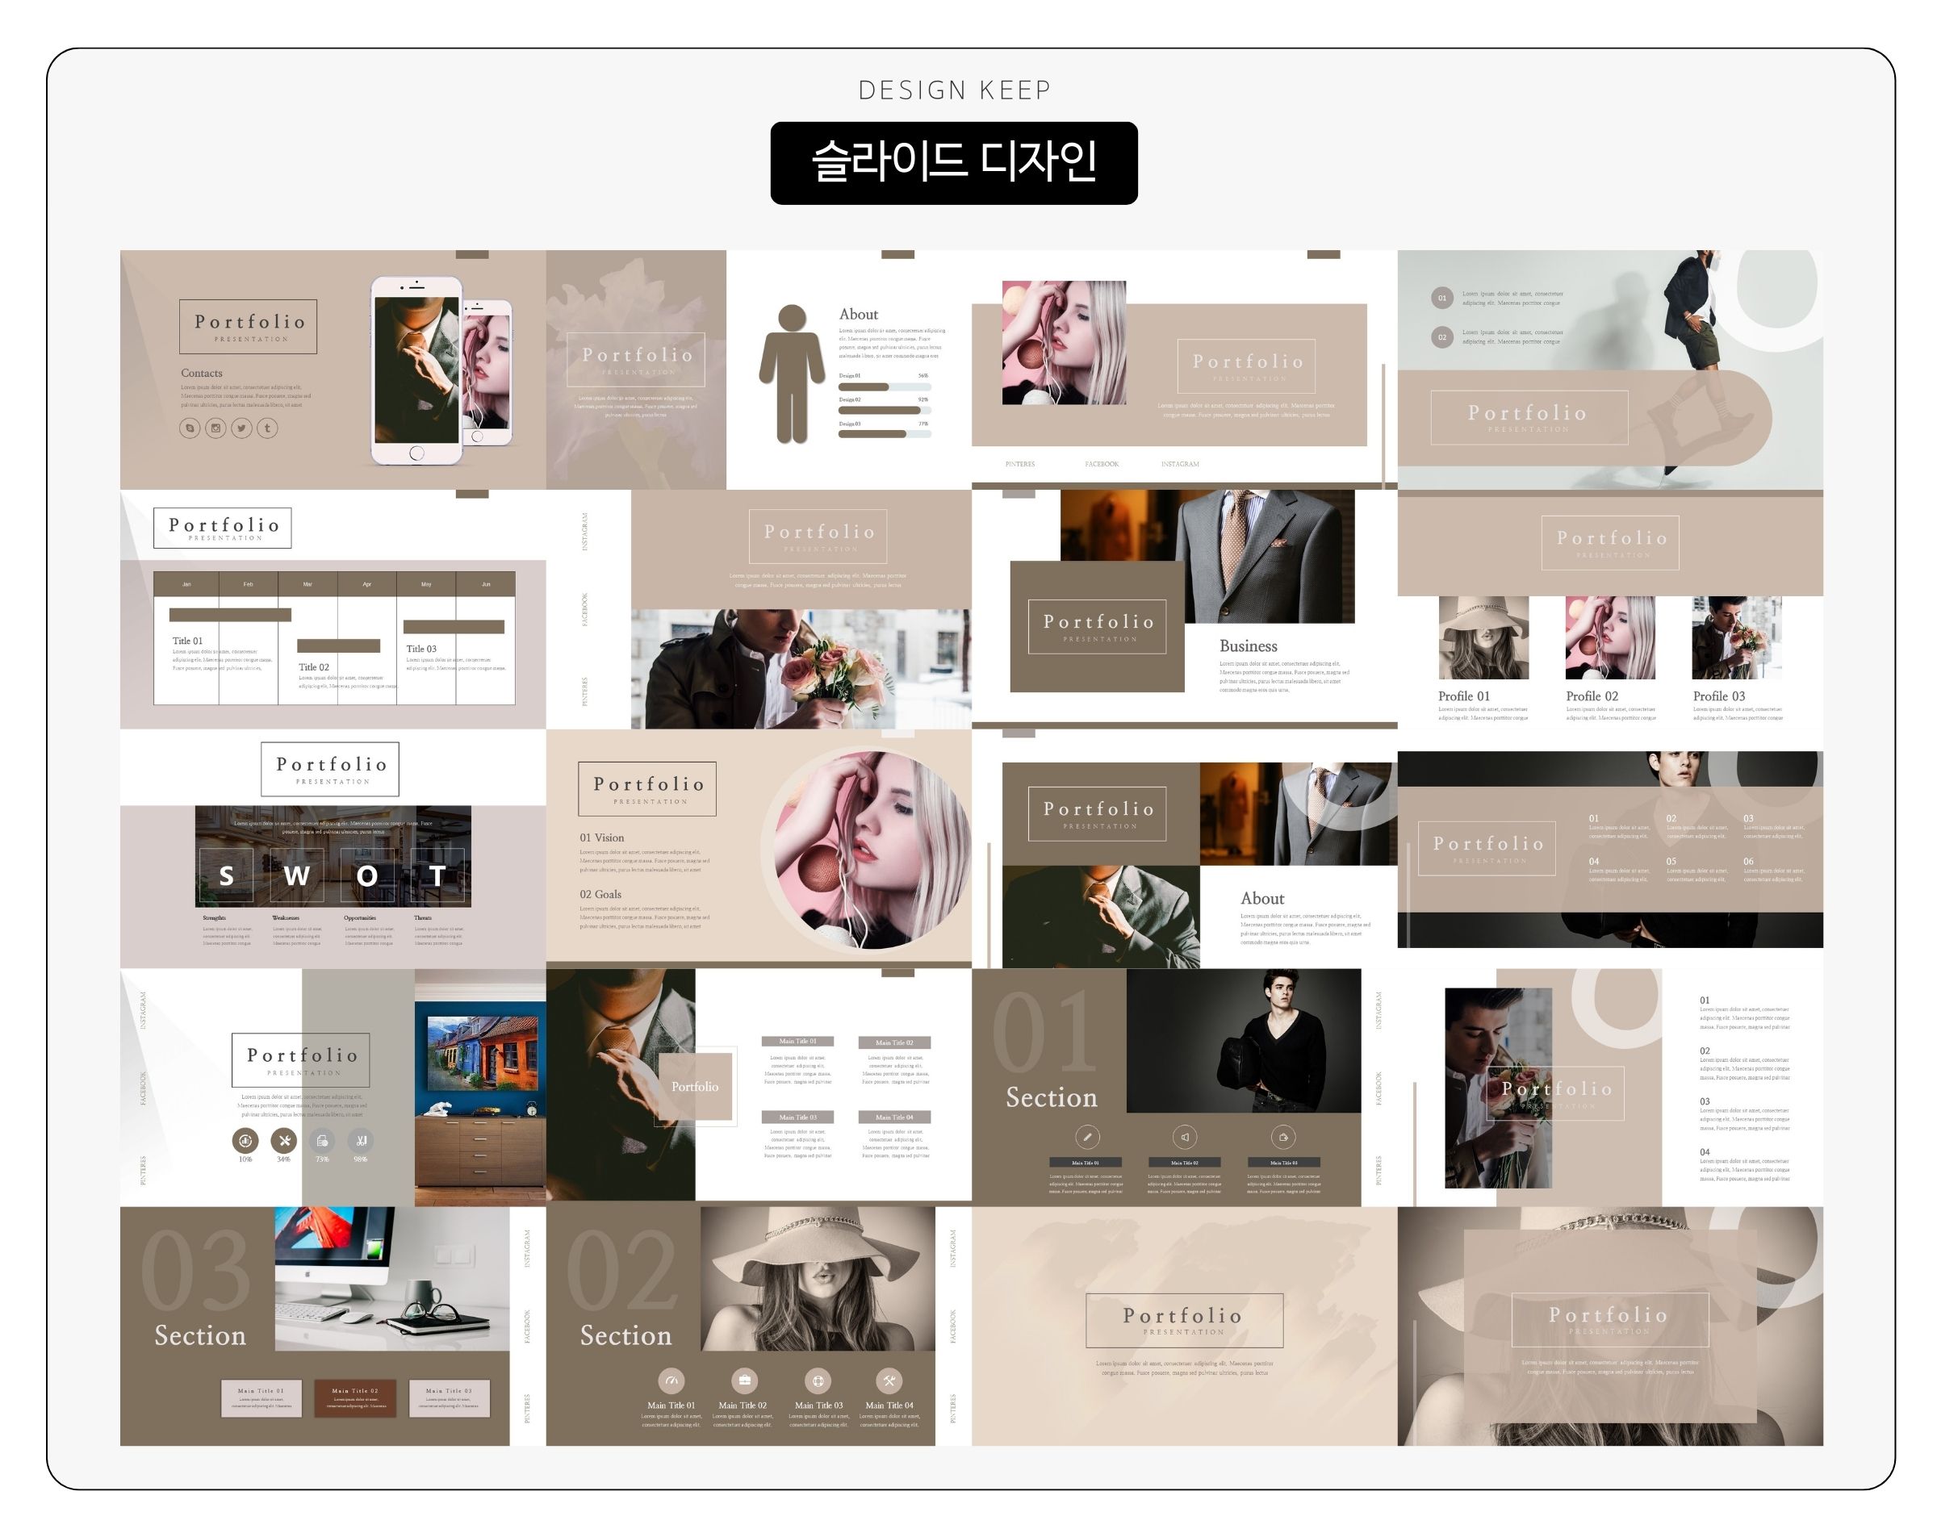This screenshot has width=1937, height=1533.
Task: Open the Profile 01 woman-with-hat photo
Action: coord(1483,637)
